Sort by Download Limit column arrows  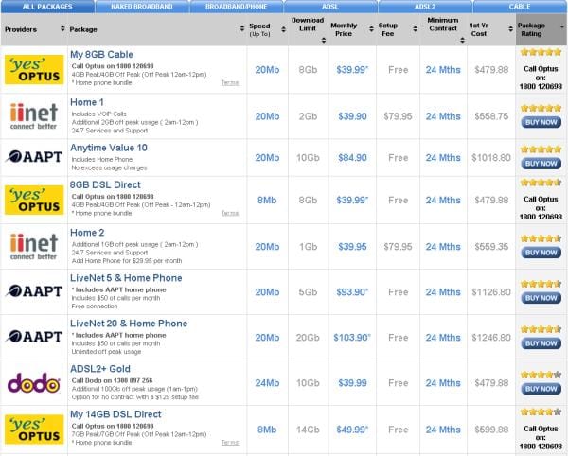tap(324, 40)
